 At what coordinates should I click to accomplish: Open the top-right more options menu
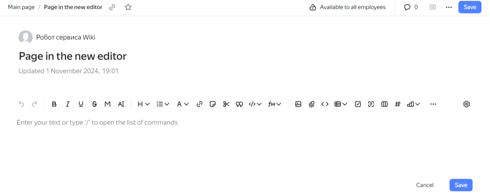[x=448, y=7]
